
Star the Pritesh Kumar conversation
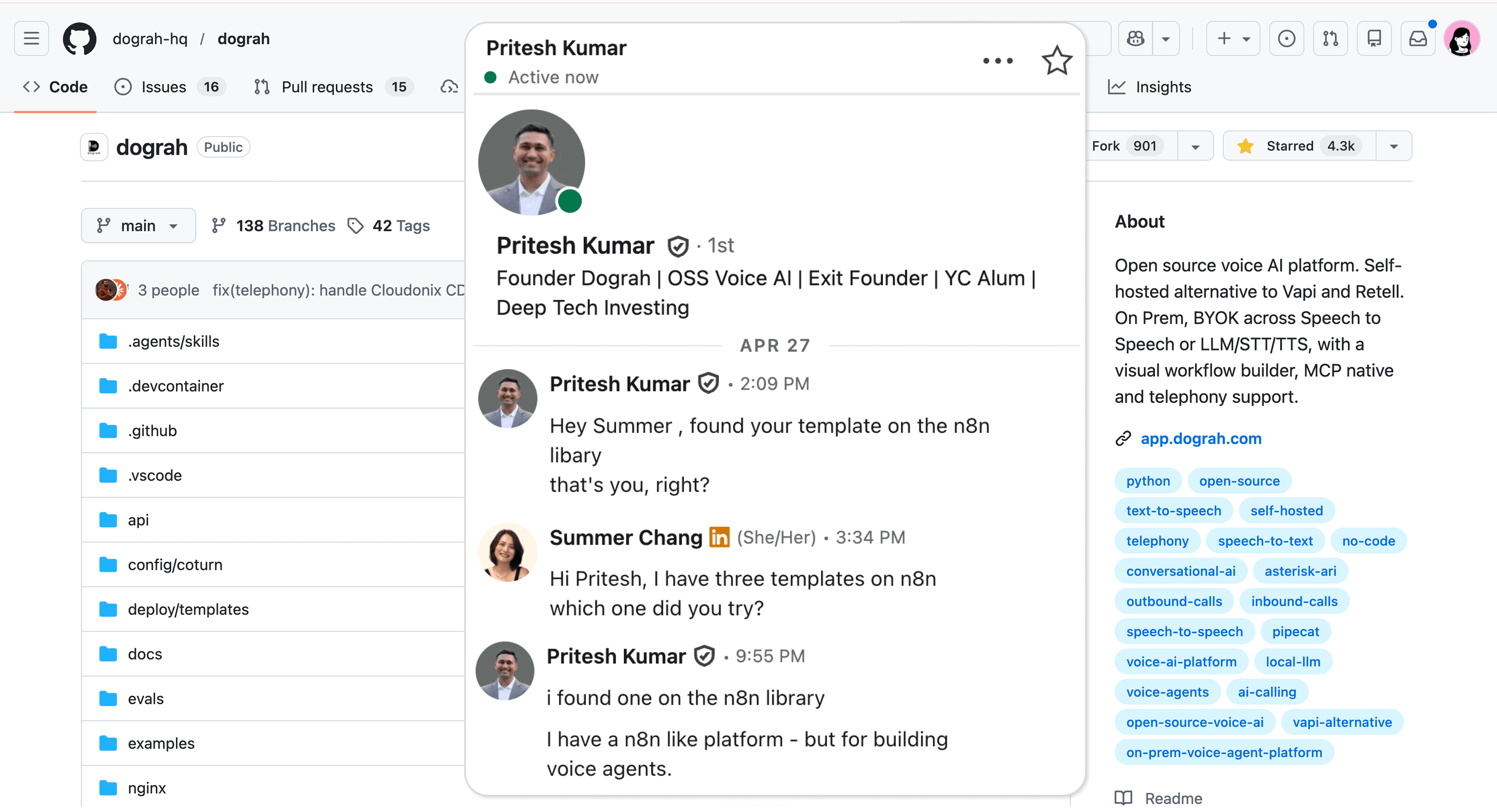(1056, 60)
